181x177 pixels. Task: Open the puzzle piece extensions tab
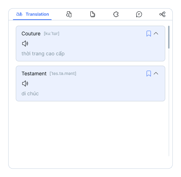click(x=116, y=14)
